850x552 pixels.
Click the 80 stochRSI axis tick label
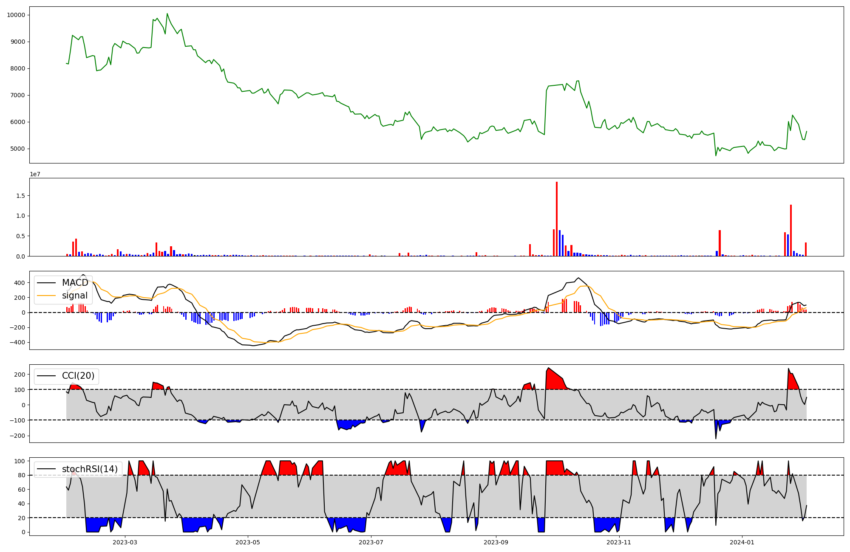(21, 476)
